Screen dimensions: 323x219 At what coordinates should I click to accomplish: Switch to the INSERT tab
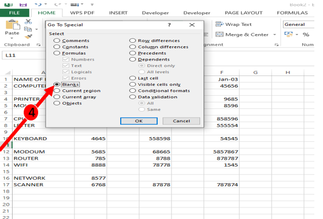tap(118, 13)
